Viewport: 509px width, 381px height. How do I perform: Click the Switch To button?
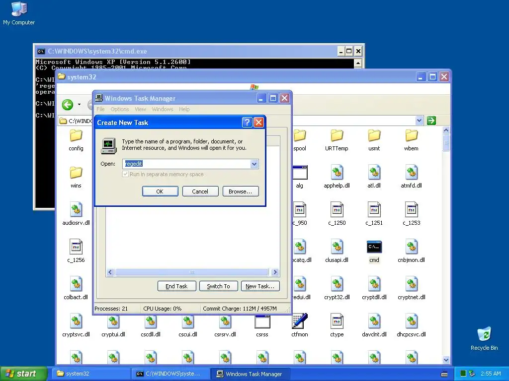pyautogui.click(x=219, y=286)
